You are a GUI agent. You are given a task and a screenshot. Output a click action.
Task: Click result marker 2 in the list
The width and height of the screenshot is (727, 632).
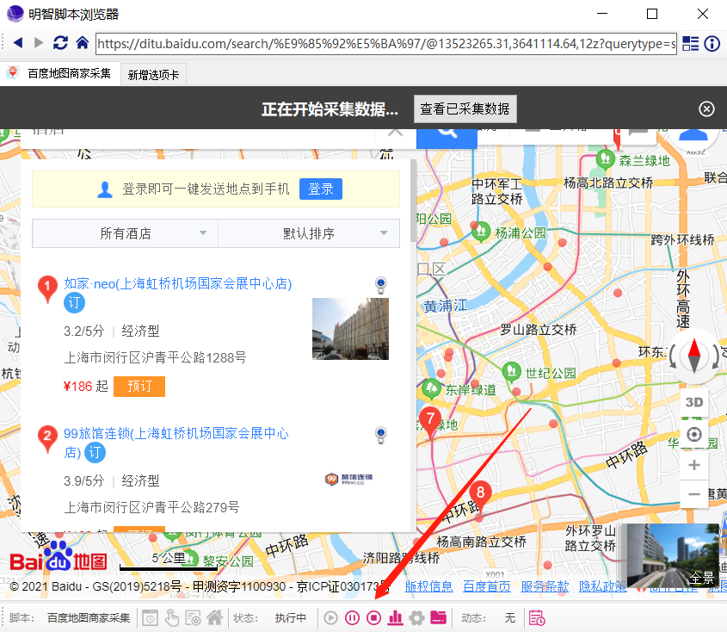[46, 438]
